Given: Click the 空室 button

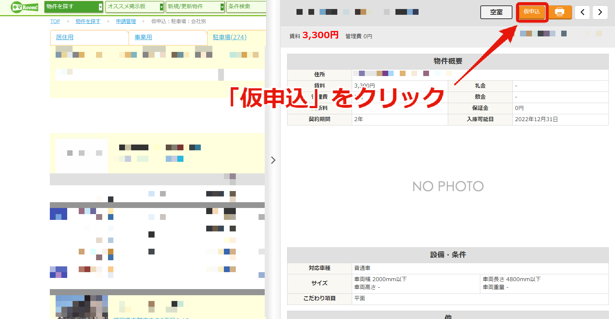Looking at the screenshot, I should 496,12.
